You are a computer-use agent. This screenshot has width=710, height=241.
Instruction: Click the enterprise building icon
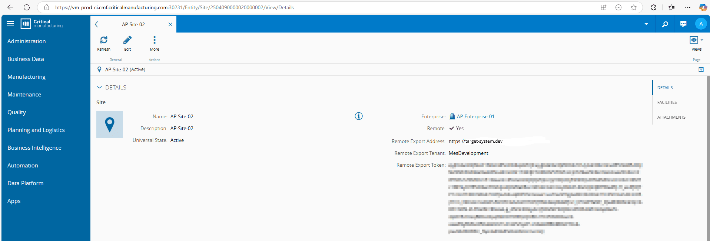coord(452,116)
